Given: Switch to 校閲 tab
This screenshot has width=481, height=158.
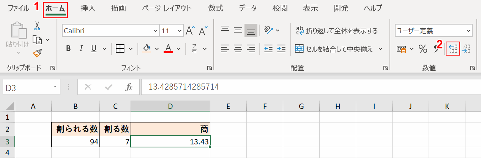Looking at the screenshot, I should tap(280, 8).
